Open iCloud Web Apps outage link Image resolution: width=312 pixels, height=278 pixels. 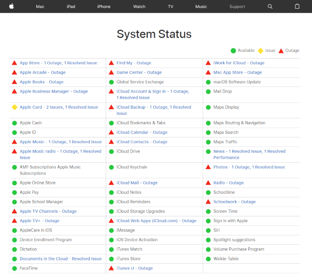coord(156,221)
